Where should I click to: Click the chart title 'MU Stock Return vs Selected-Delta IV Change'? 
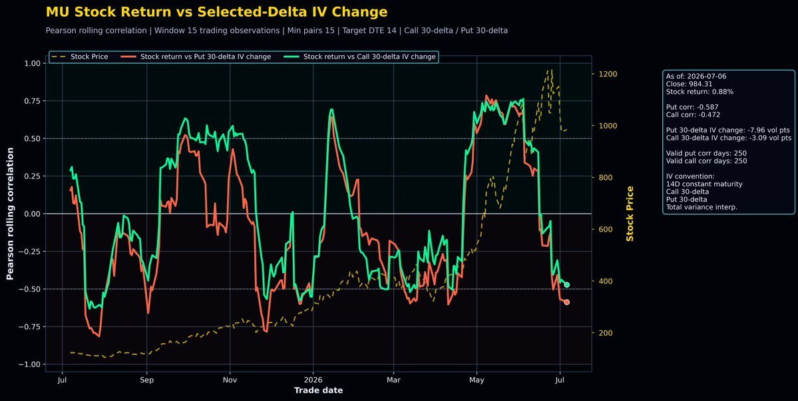[216, 12]
